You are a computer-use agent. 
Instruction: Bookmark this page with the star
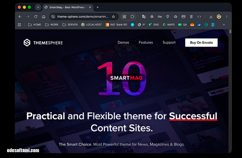click(x=113, y=17)
